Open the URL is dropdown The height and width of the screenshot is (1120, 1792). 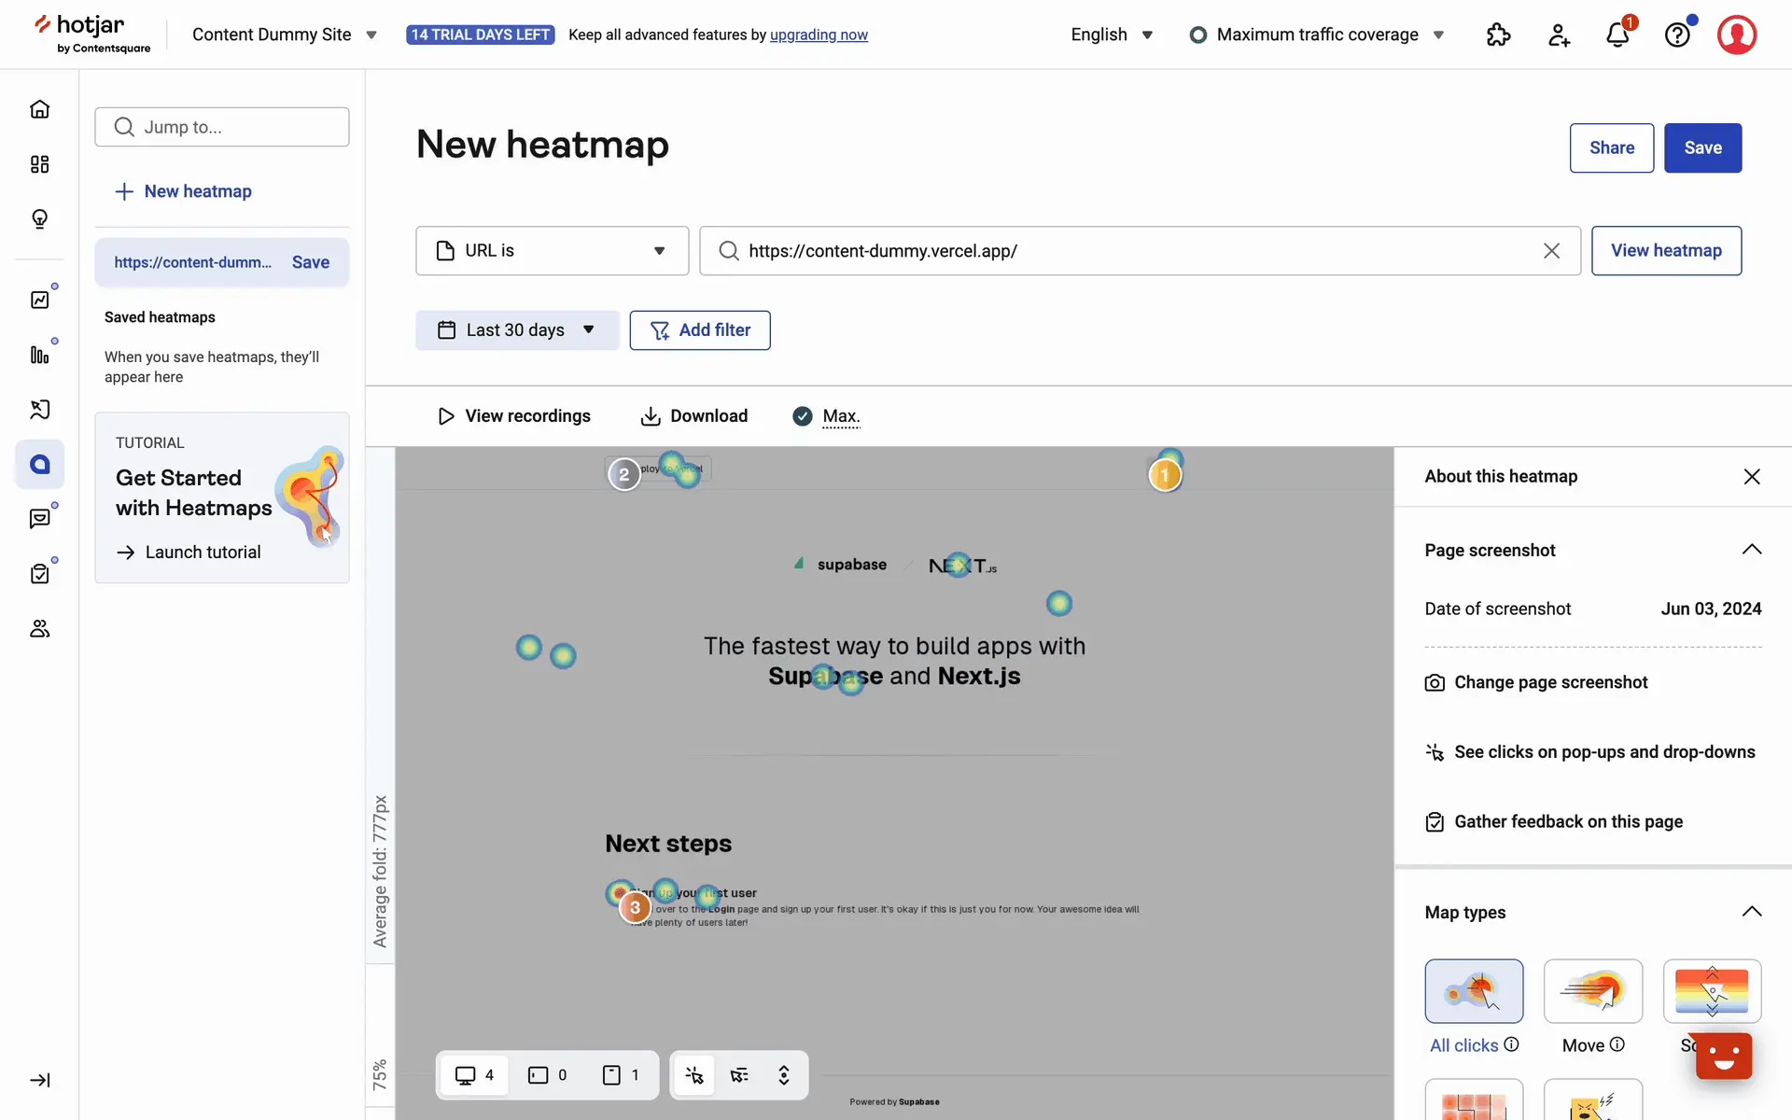[552, 251]
